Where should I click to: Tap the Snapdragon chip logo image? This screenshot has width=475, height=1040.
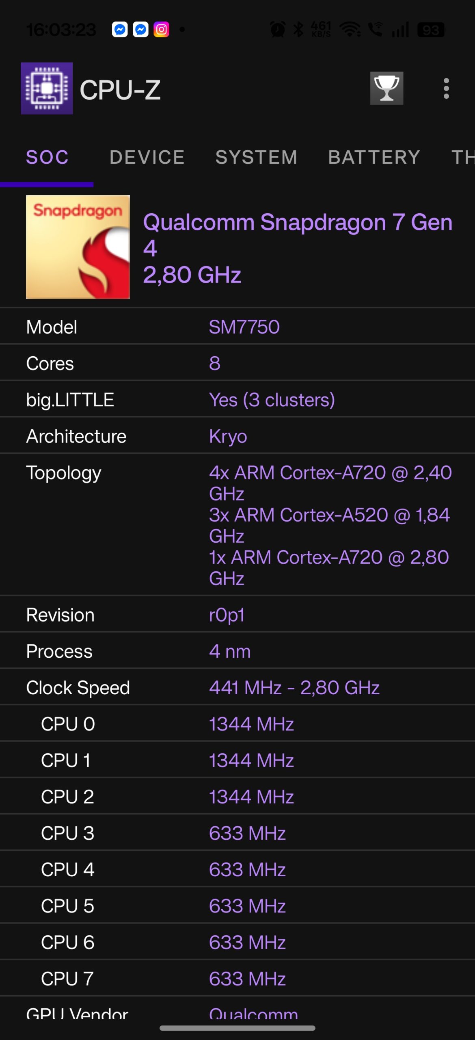coord(78,247)
